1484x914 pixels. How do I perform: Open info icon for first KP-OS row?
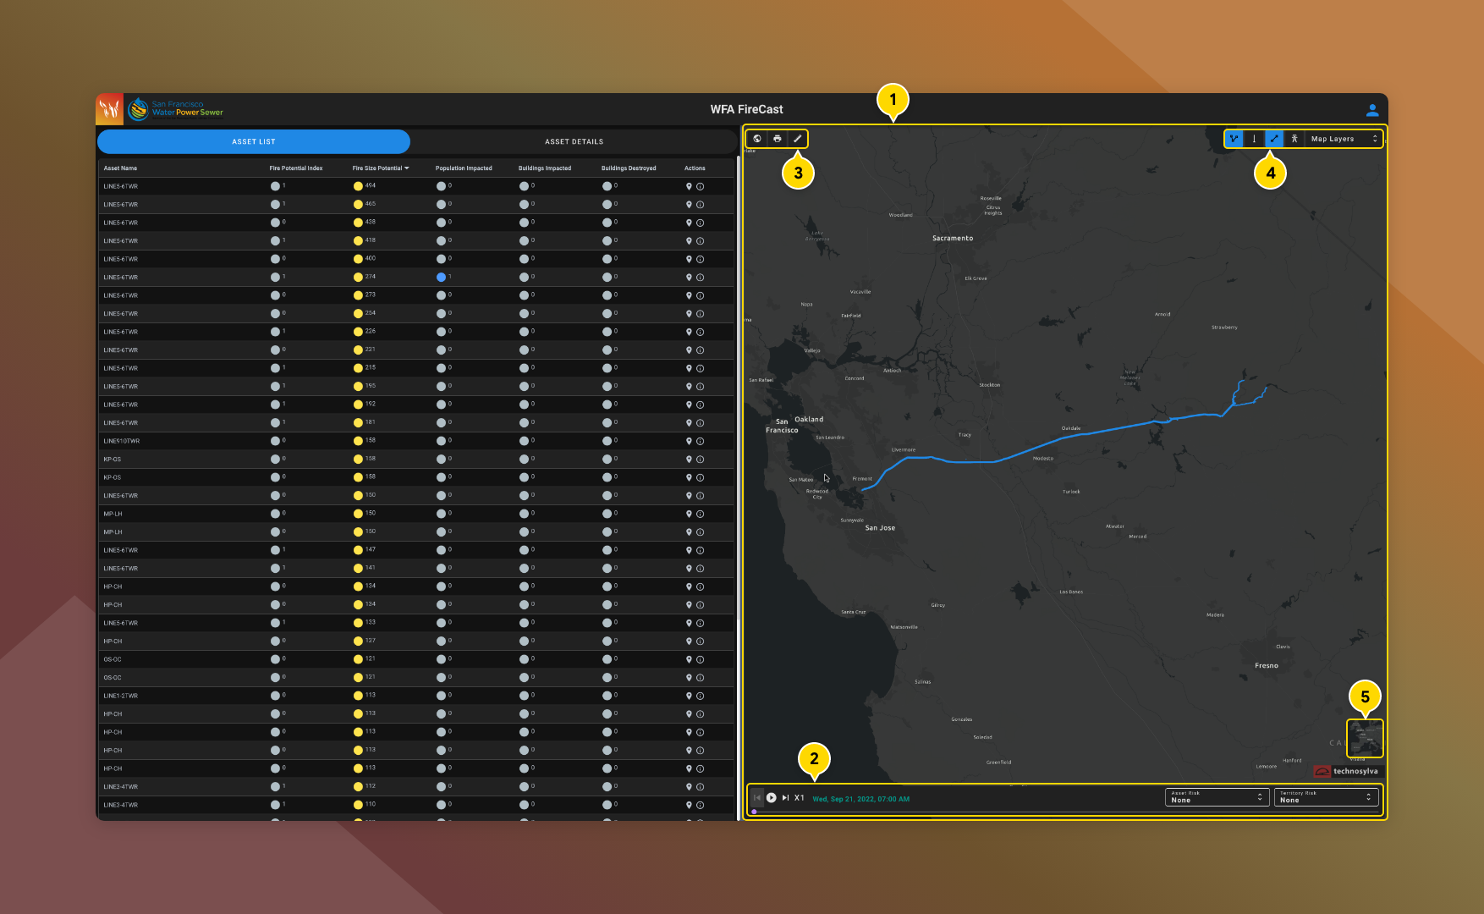click(701, 460)
